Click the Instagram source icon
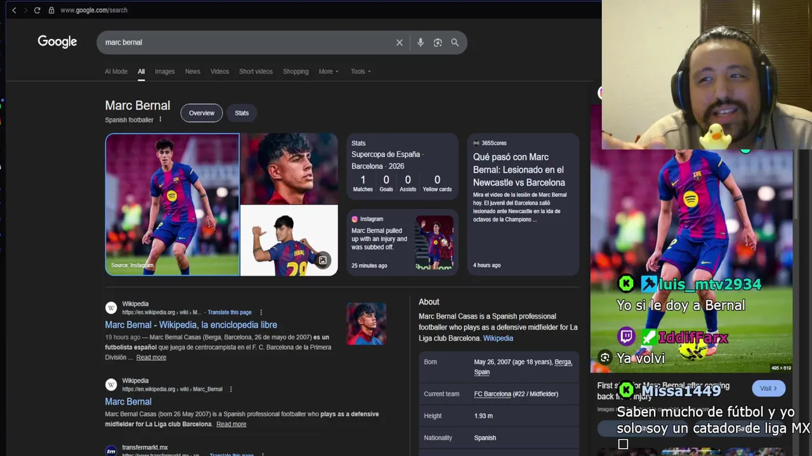The image size is (812, 456). click(355, 219)
